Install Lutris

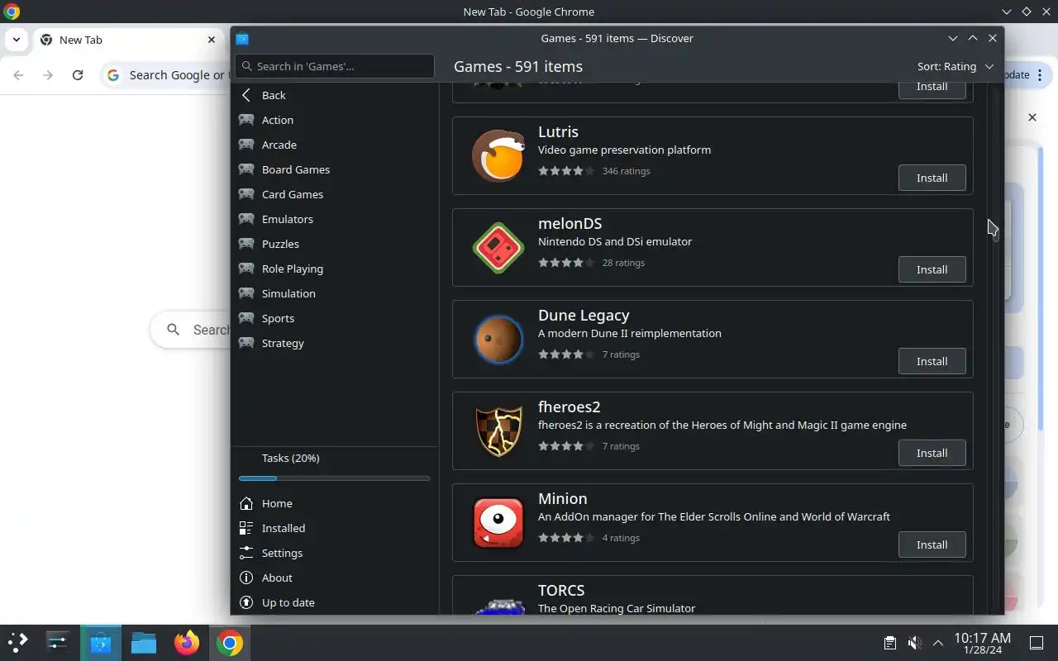point(932,178)
